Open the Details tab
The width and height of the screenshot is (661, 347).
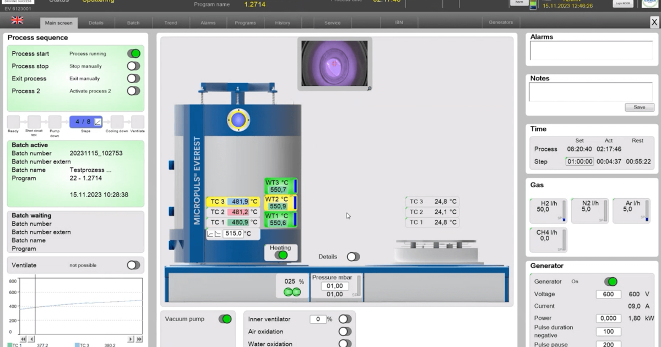(x=96, y=23)
